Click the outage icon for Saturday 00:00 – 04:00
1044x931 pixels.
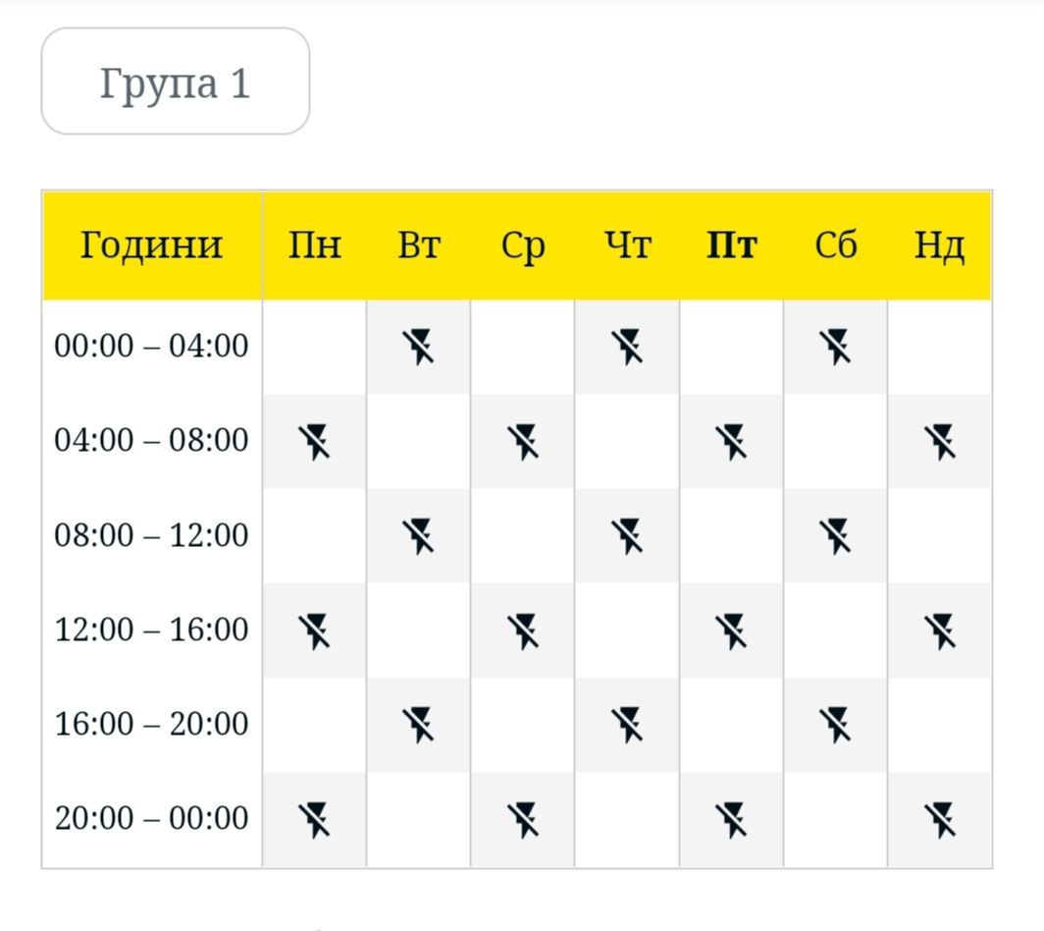click(x=835, y=347)
